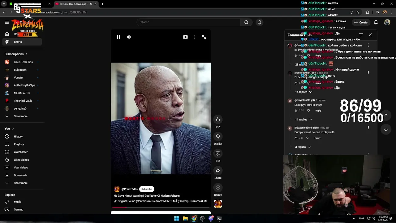The image size is (396, 223).
Task: Open comments sort options
Action: click(361, 35)
